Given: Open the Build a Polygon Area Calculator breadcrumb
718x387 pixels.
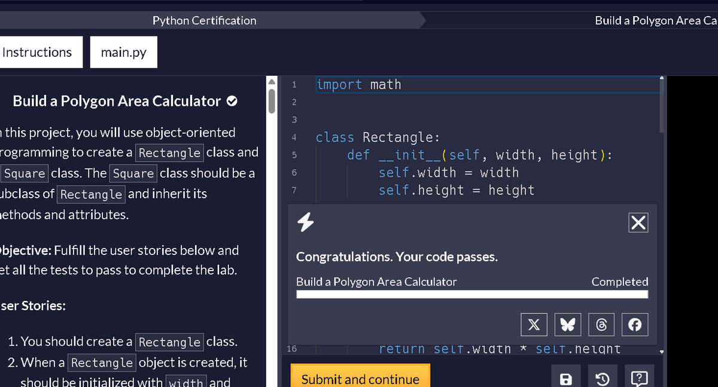Looking at the screenshot, I should click(x=656, y=20).
